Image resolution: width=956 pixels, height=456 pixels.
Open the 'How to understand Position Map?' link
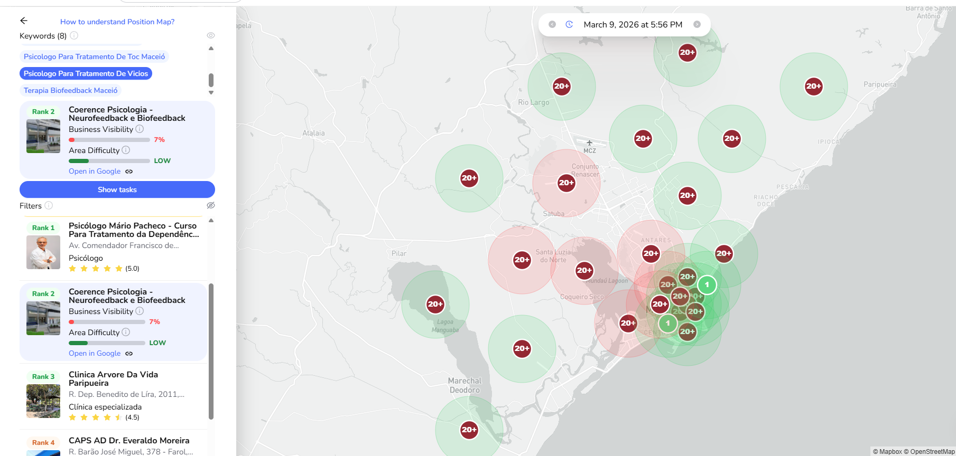117,22
